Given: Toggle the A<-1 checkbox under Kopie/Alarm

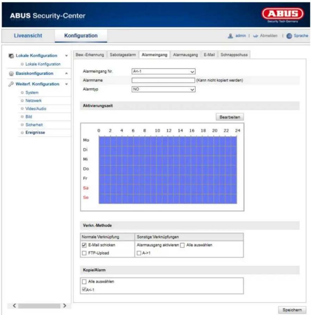Looking at the screenshot, I should pyautogui.click(x=84, y=289).
